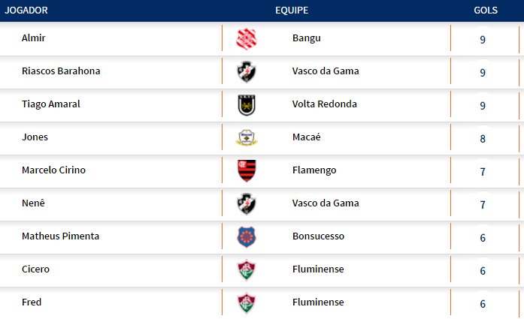524x319 pixels.
Task: Click the Bangu team crest
Action: coord(247,38)
